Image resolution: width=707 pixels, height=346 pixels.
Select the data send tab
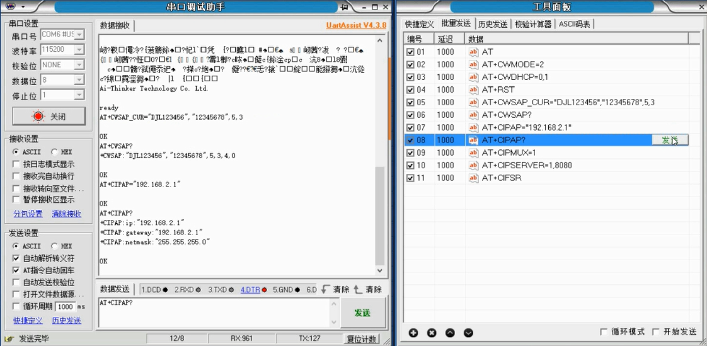tap(115, 289)
